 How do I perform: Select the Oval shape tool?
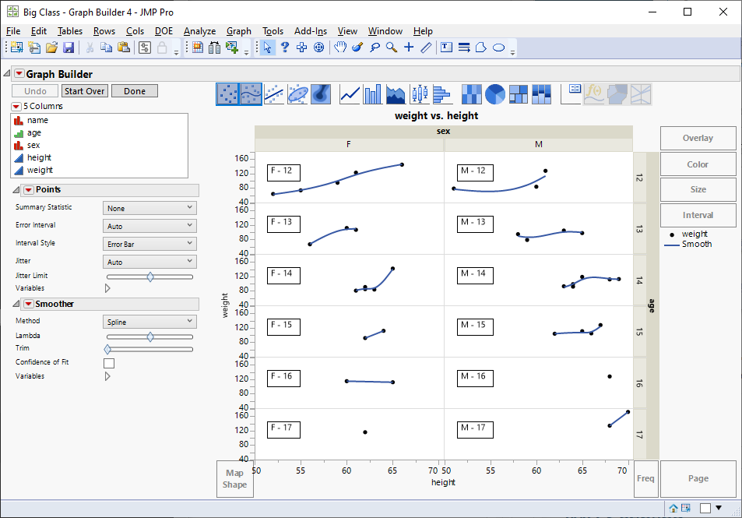point(499,48)
